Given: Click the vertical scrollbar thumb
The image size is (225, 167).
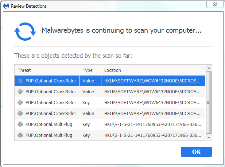Looking at the screenshot, I should point(209,102).
